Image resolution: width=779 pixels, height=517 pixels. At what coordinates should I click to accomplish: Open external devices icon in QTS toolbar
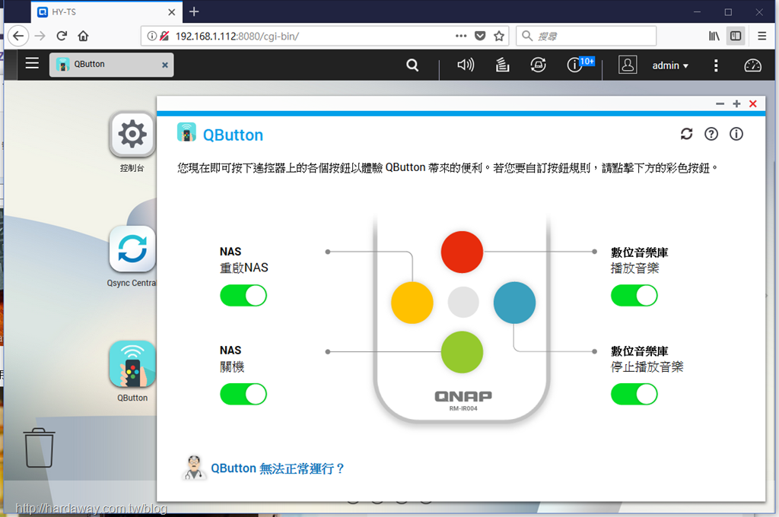coord(538,65)
